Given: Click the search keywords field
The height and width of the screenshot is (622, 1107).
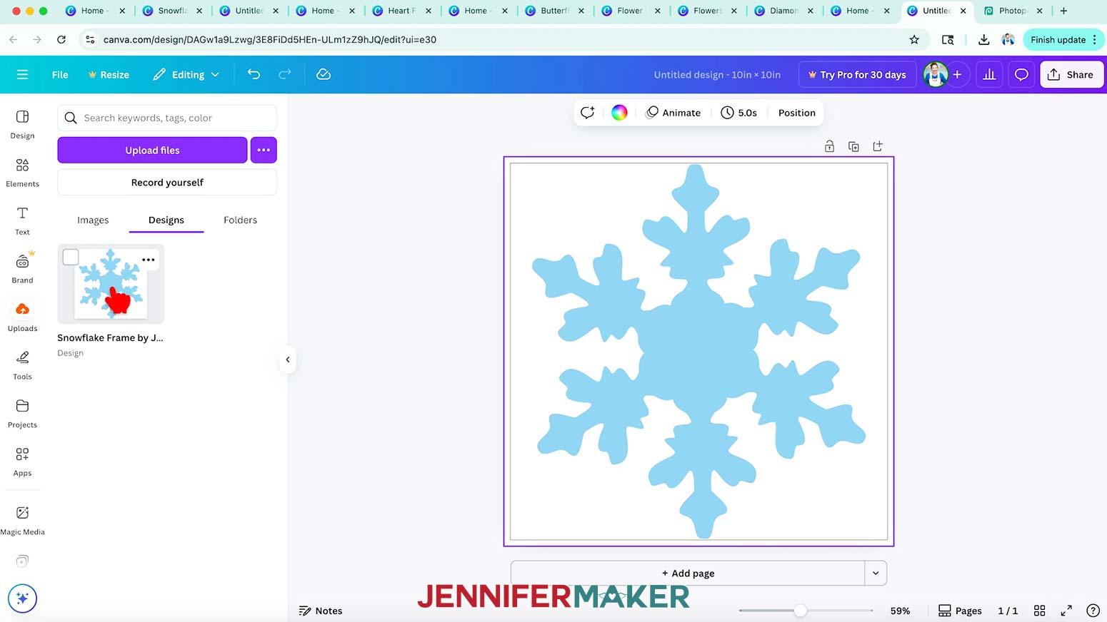Looking at the screenshot, I should coord(167,118).
